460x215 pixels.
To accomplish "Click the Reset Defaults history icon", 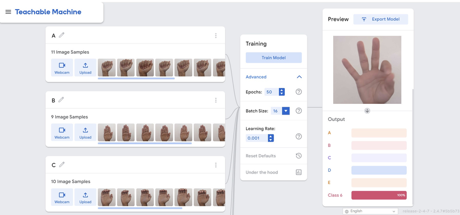I will (299, 156).
